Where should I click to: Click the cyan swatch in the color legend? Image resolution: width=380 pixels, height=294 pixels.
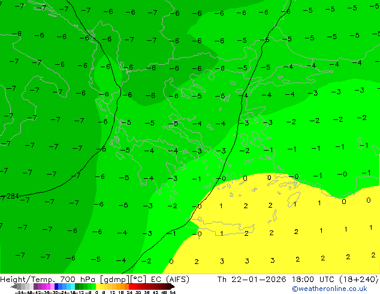[73, 286]
